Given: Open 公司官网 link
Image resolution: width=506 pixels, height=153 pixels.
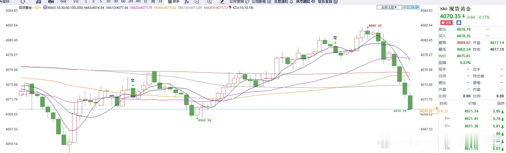Looking at the screenshot, I should click(x=239, y=1).
